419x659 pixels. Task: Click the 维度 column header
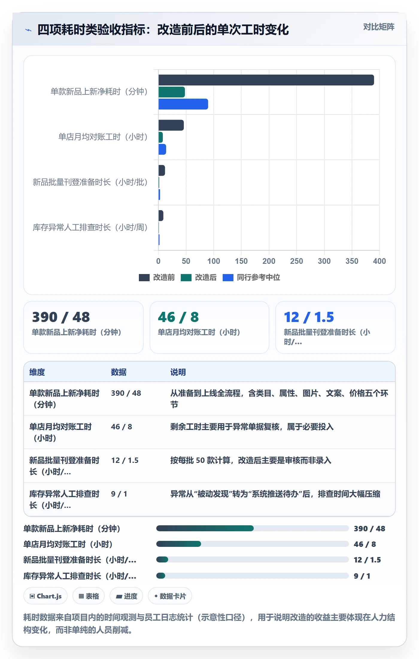37,372
